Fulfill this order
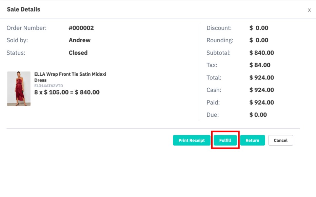The height and width of the screenshot is (197, 316). pyautogui.click(x=225, y=140)
